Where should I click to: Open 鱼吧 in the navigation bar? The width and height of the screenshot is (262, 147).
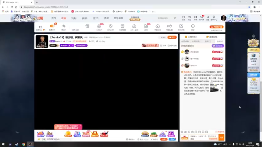click(106, 18)
